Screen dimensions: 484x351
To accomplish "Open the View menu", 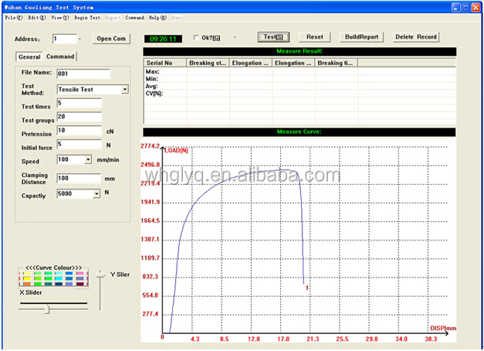I will pos(60,18).
